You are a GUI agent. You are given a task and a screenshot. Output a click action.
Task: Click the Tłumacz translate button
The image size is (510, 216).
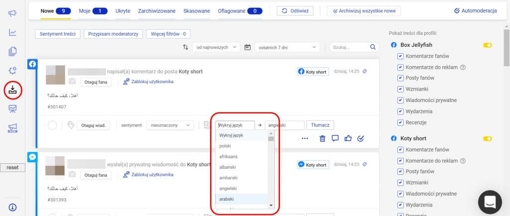pos(320,125)
